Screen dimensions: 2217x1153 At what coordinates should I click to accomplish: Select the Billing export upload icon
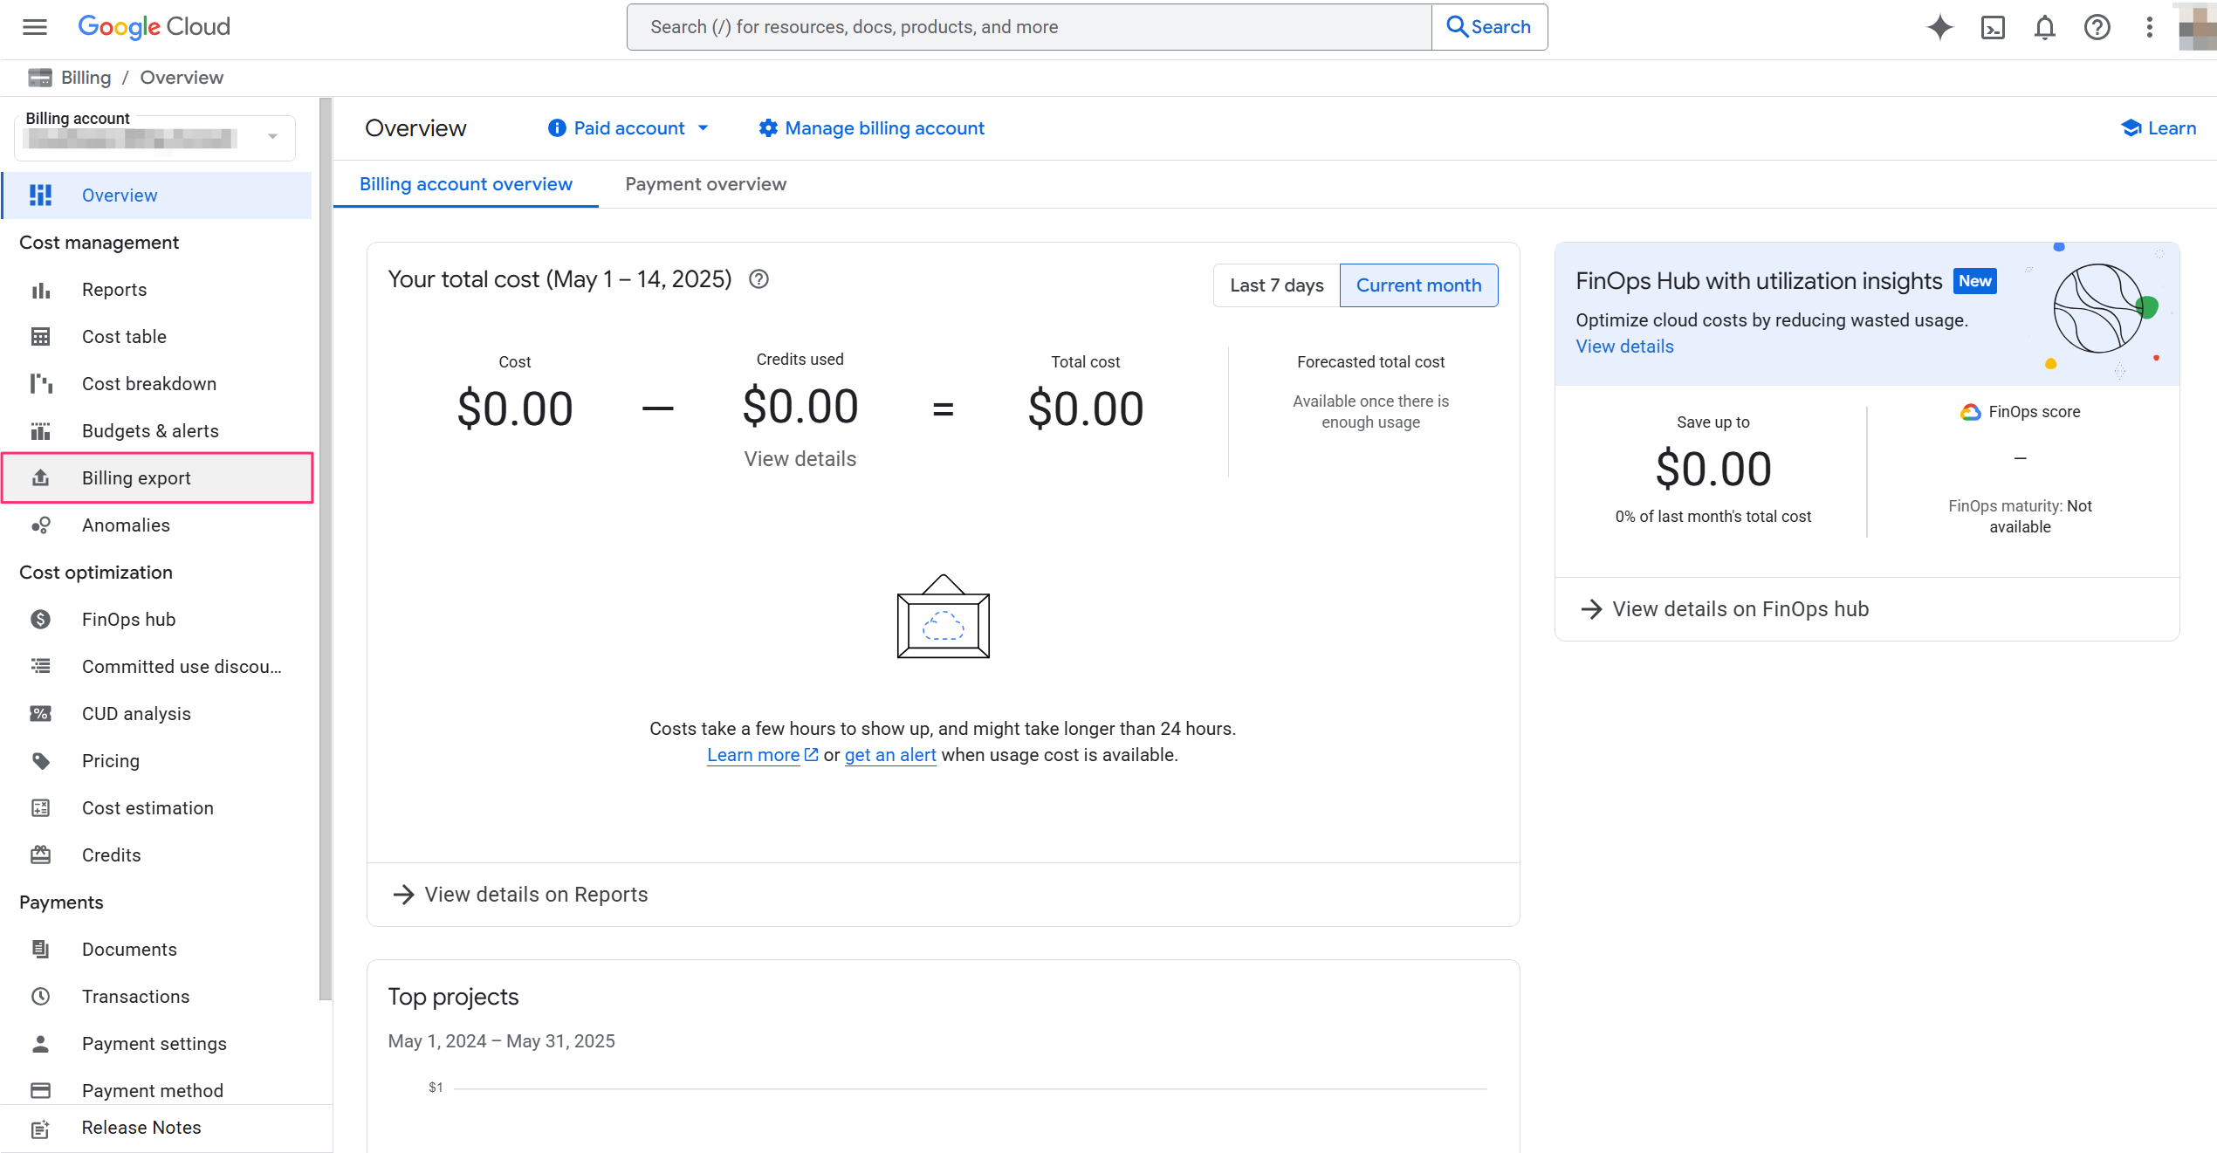pyautogui.click(x=40, y=477)
